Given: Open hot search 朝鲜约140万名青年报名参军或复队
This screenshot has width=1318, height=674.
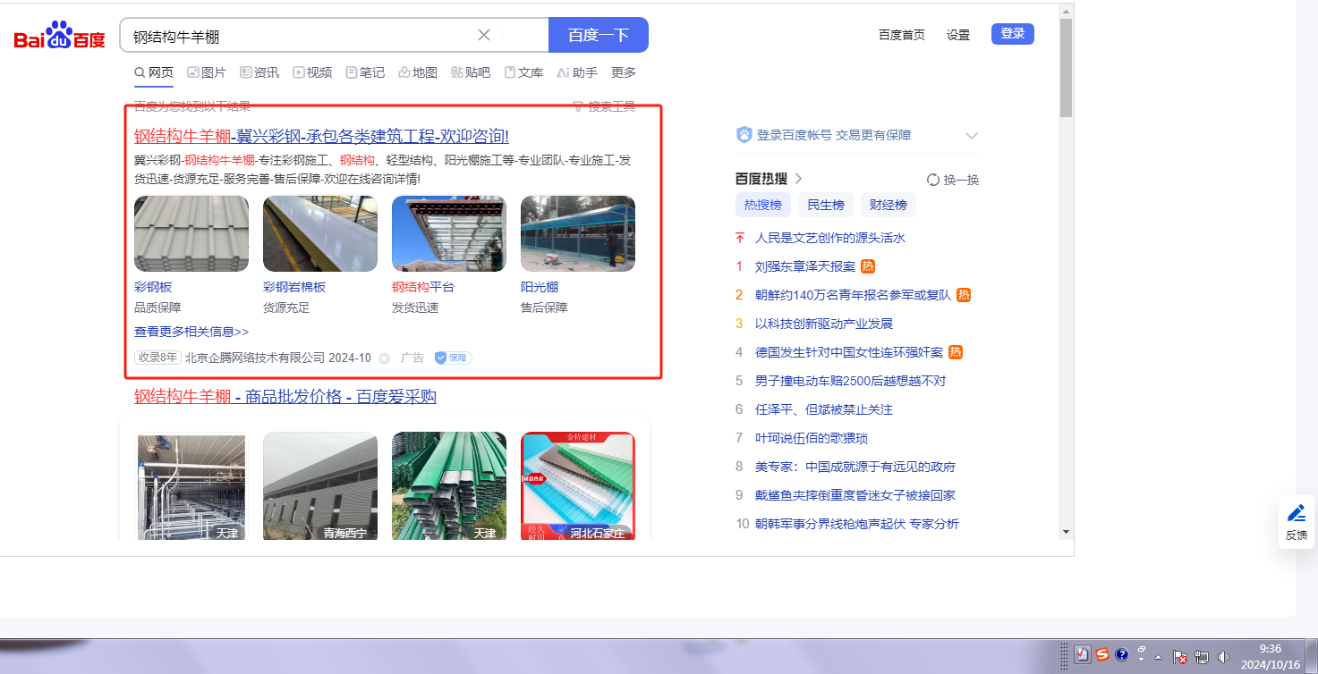Looking at the screenshot, I should pos(854,295).
